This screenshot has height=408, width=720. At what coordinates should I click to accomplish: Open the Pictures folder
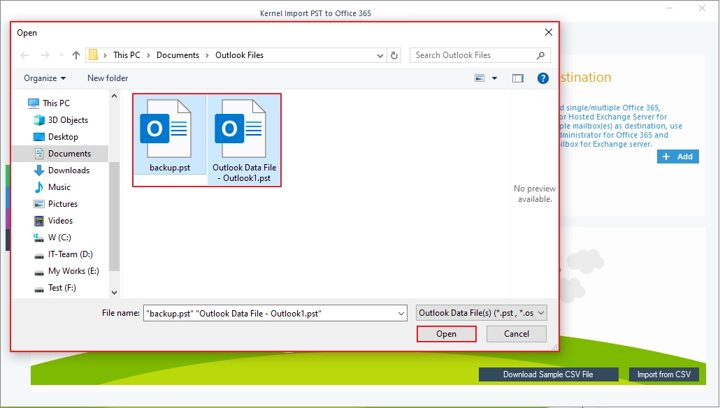point(55,204)
